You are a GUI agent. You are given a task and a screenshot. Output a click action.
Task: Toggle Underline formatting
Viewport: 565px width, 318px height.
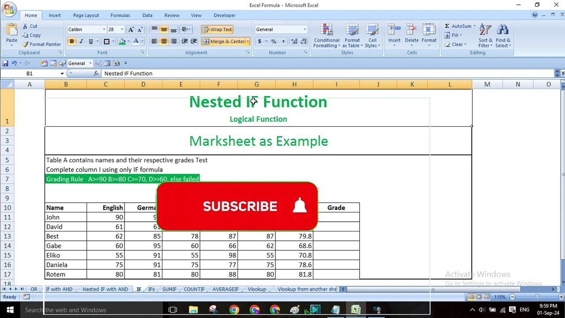point(91,42)
